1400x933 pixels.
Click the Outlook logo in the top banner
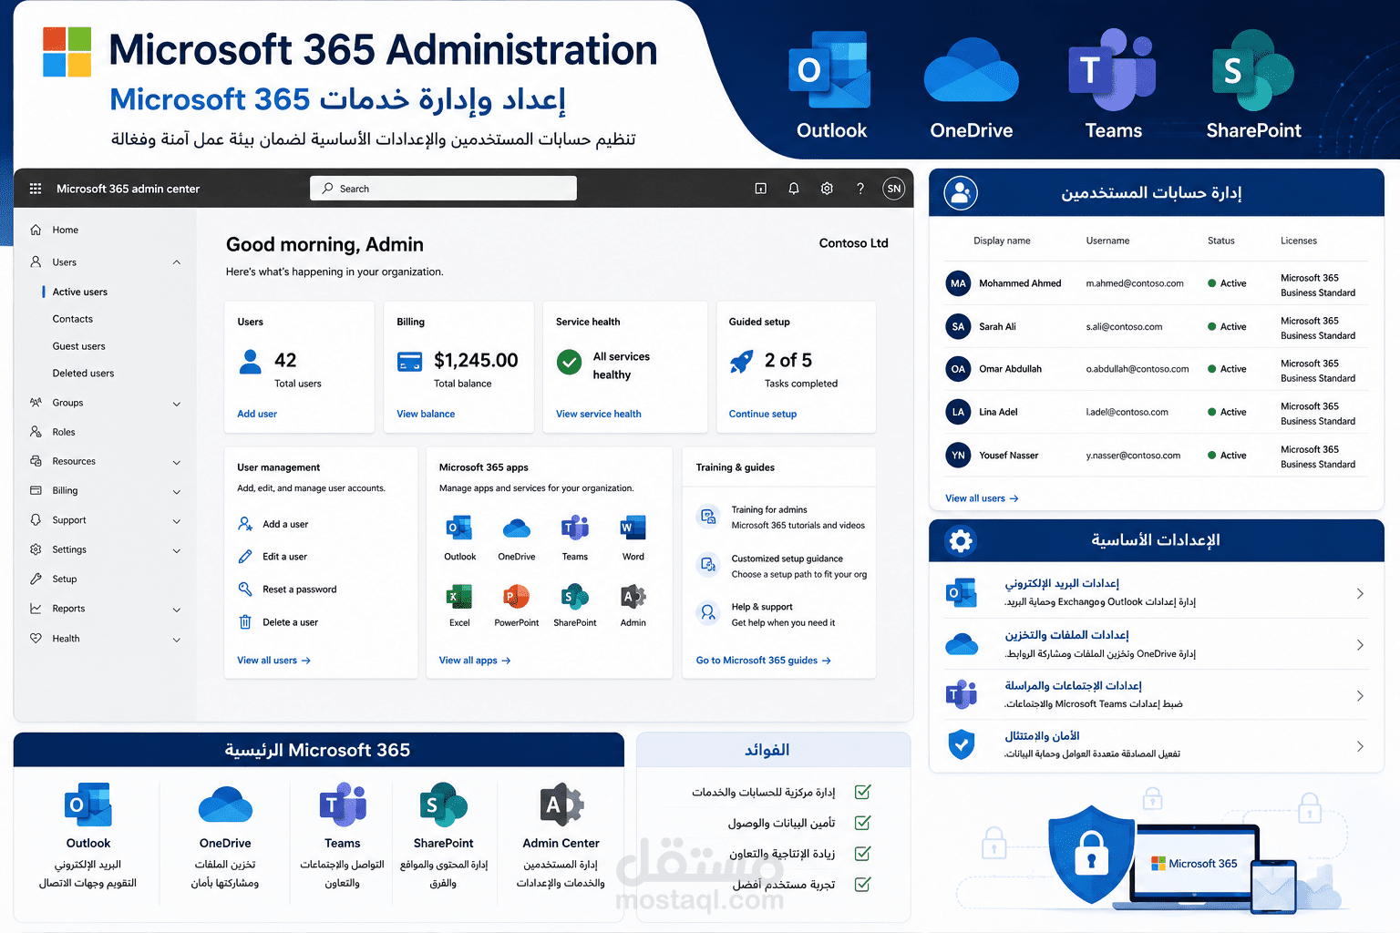[829, 71]
